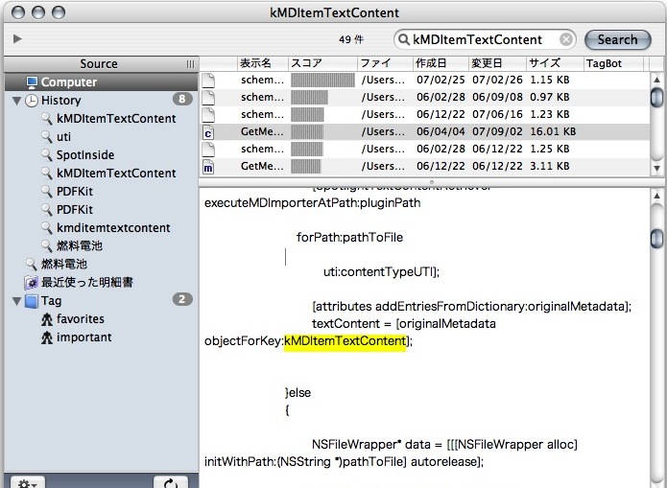667x488 pixels.
Task: Click score bar of the 1.15 KB row
Action: click(322, 81)
